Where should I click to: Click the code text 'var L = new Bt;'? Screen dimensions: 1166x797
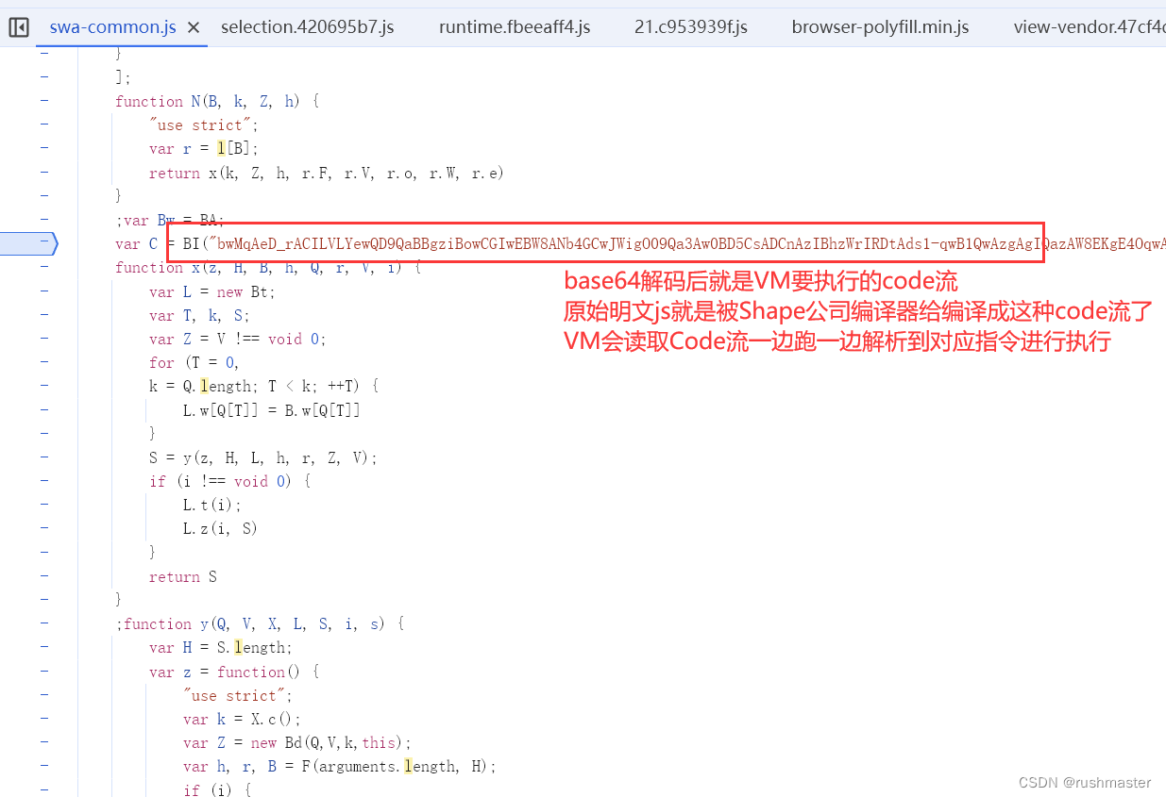pos(211,291)
